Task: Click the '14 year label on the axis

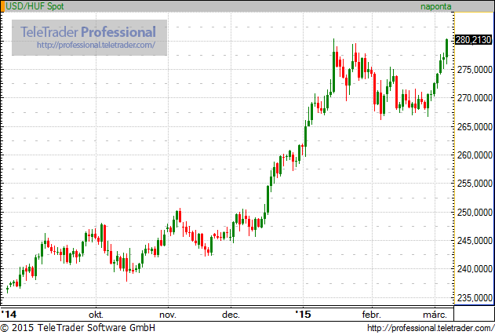Action: point(9,314)
